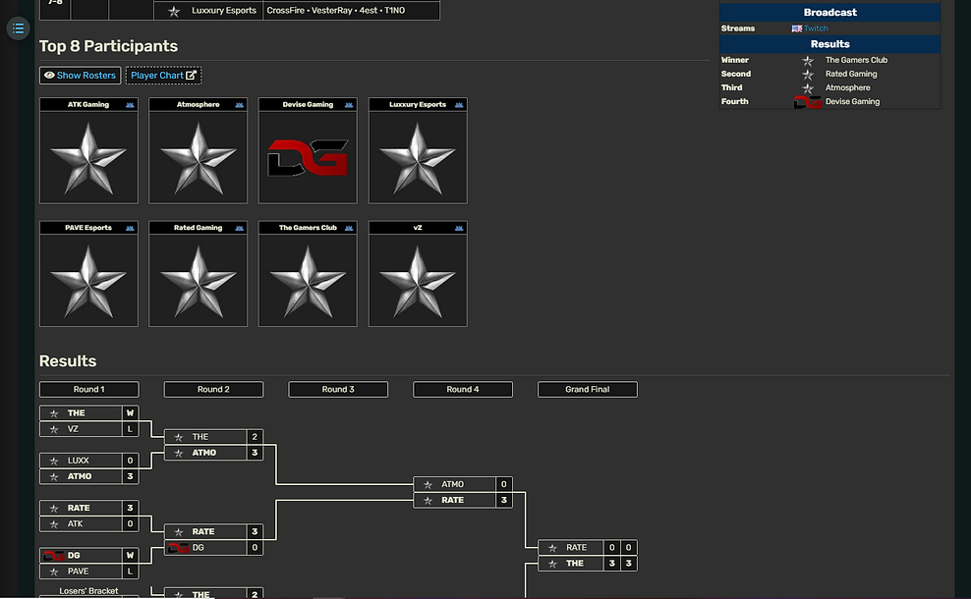
Task: Open Atmosphere star logo thumbnail
Action: (x=199, y=158)
